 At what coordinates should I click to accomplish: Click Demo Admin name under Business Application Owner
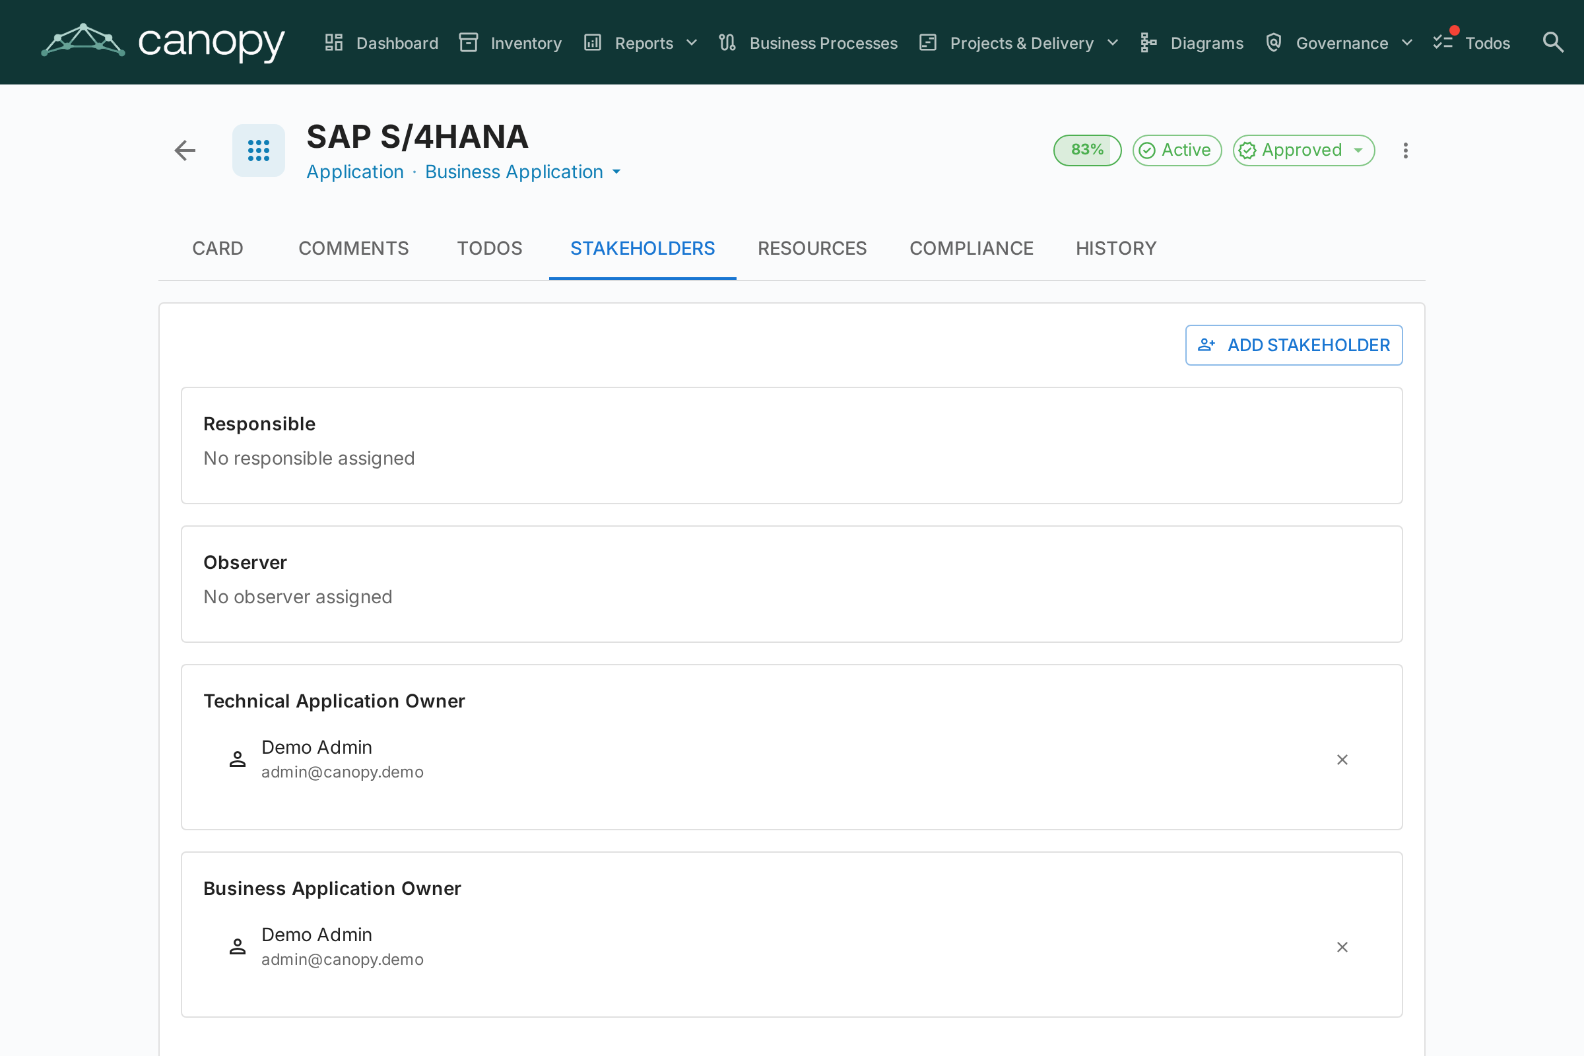pyautogui.click(x=317, y=934)
